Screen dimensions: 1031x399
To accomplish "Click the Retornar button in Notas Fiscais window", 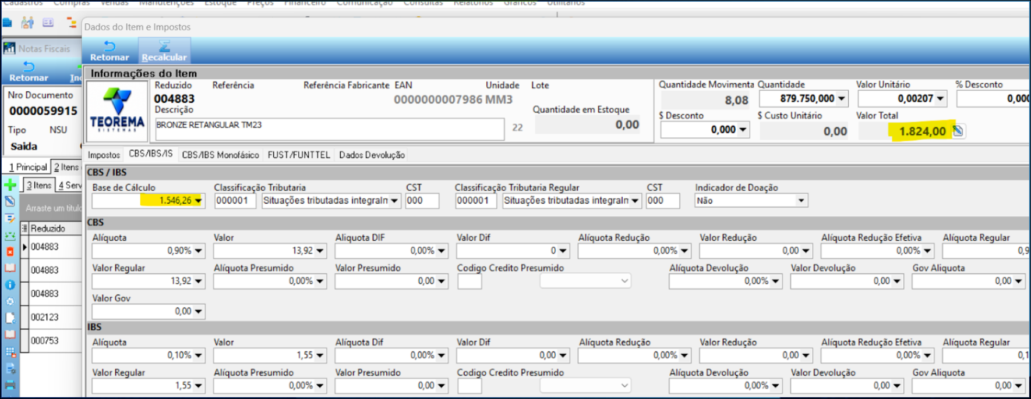I will pos(29,72).
